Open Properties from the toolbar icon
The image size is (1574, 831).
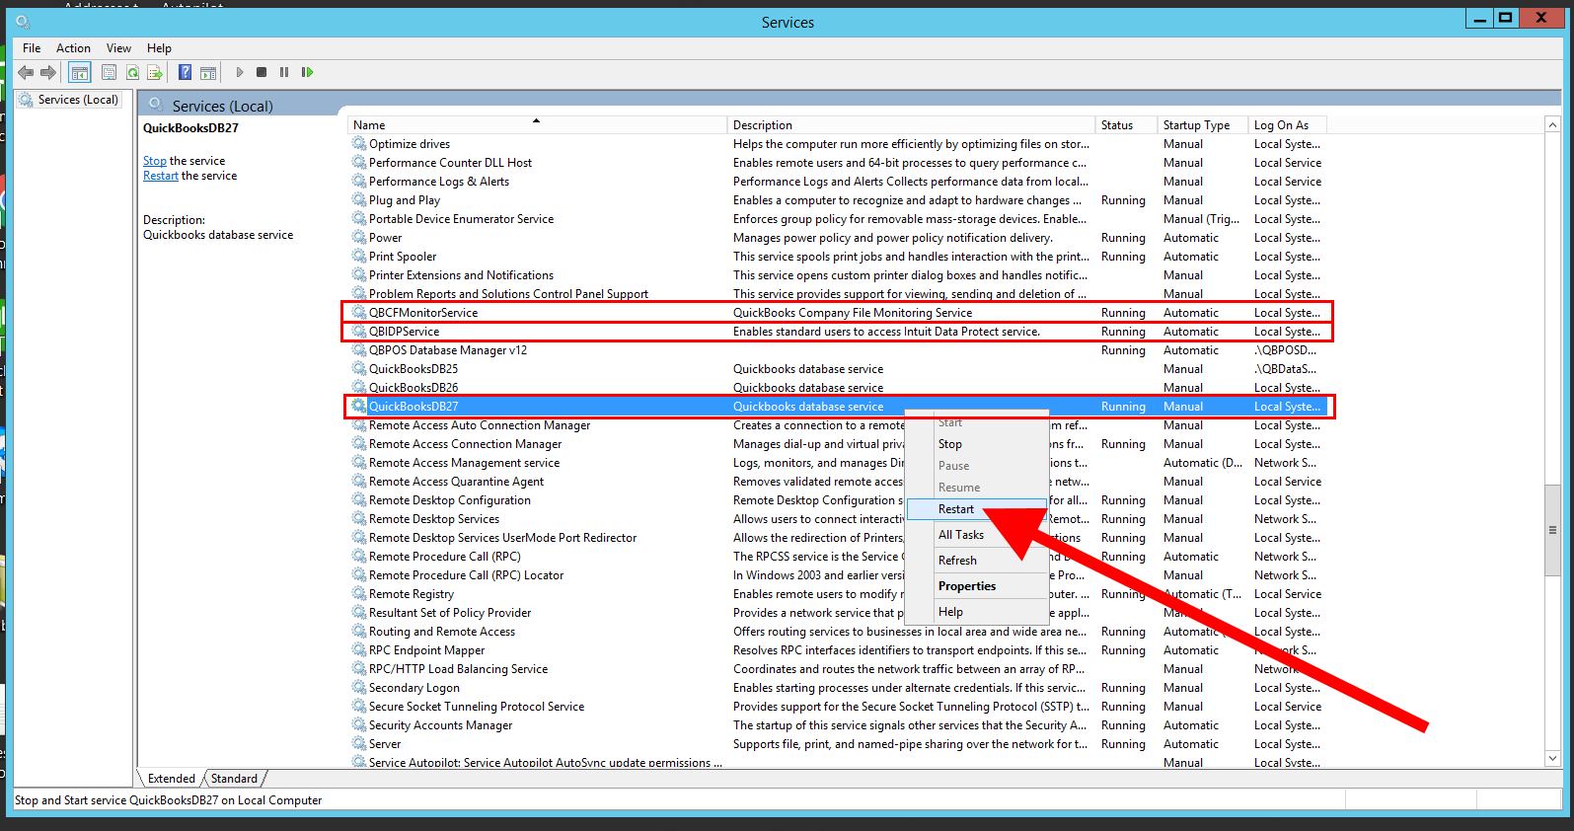[x=109, y=72]
